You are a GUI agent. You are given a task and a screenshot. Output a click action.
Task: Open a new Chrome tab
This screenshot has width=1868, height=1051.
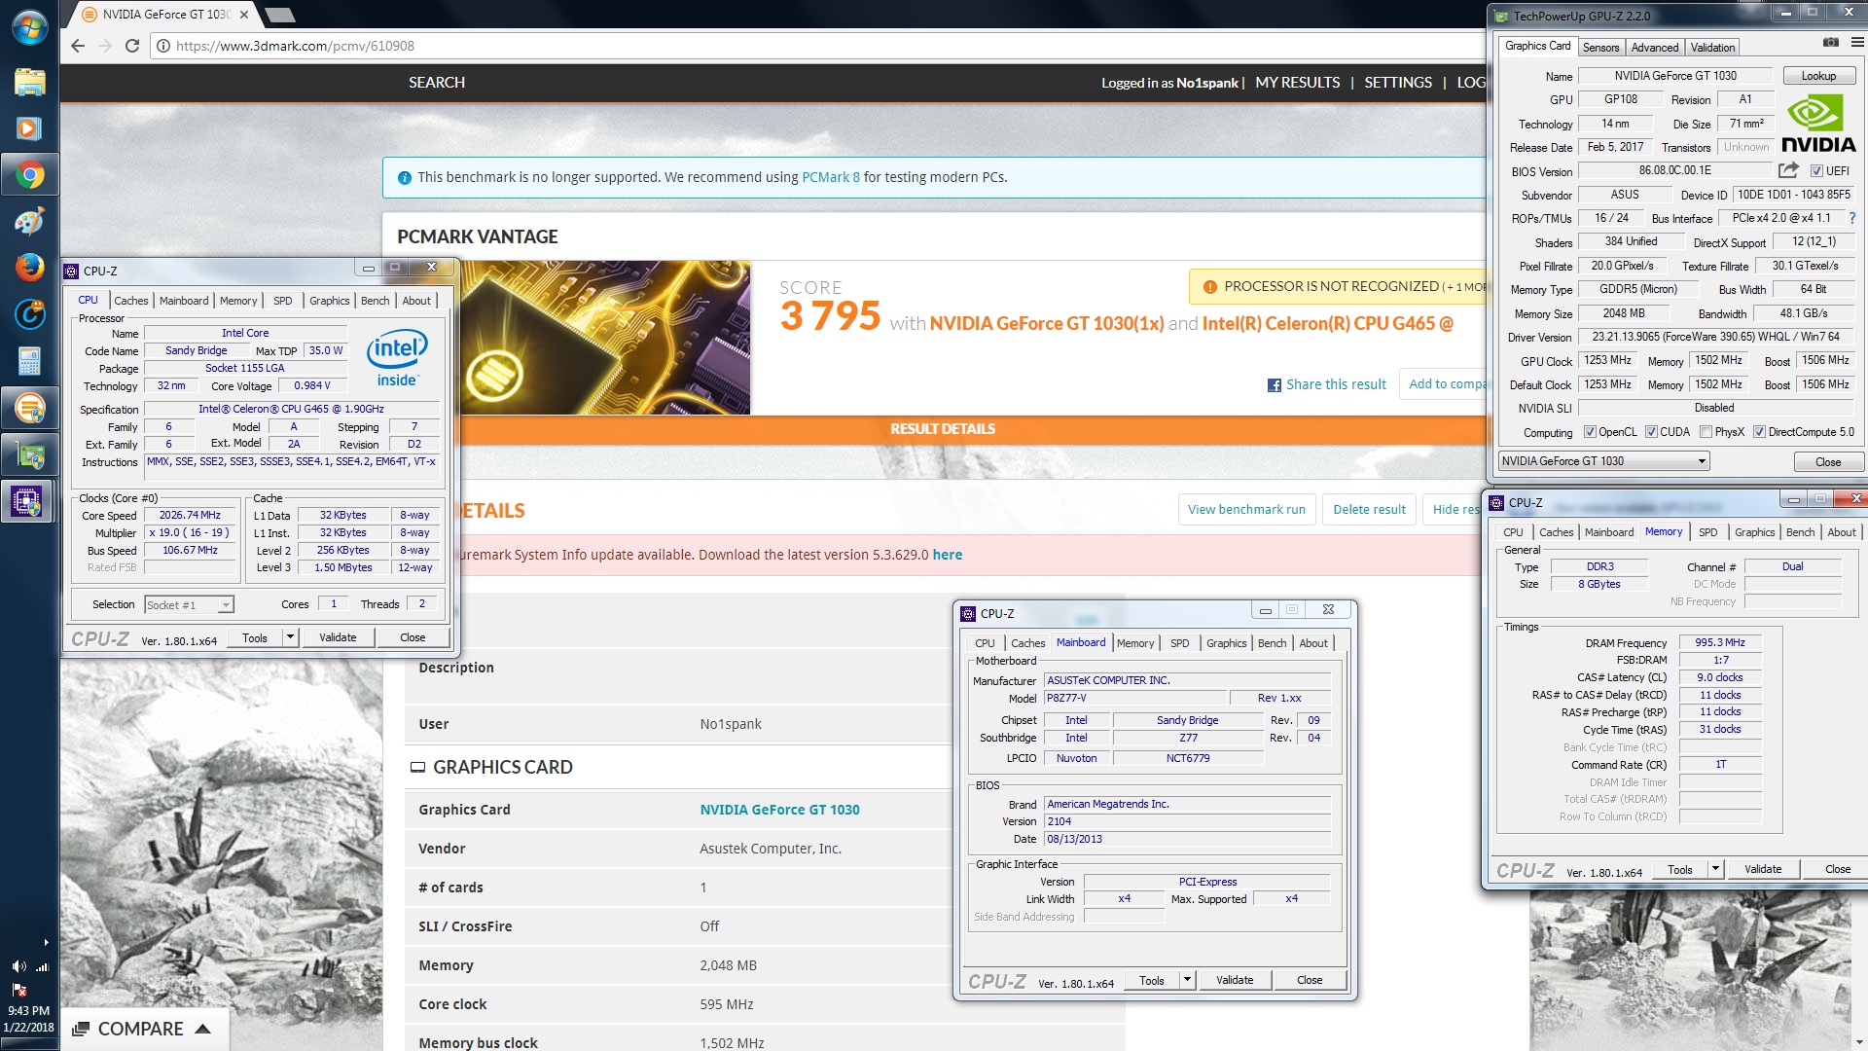point(279,15)
